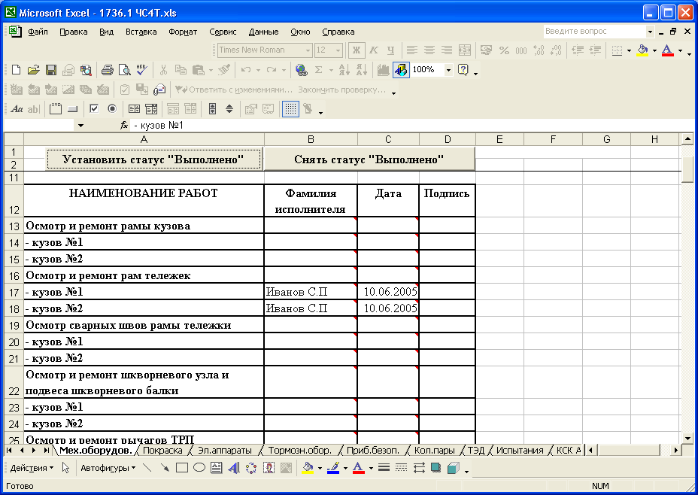Screen dimensions: 698x495
Task: Open the Вставка menu
Action: 141,32
